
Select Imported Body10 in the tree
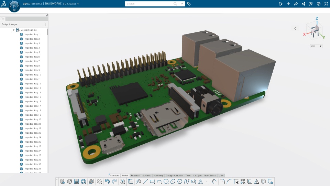33,75
